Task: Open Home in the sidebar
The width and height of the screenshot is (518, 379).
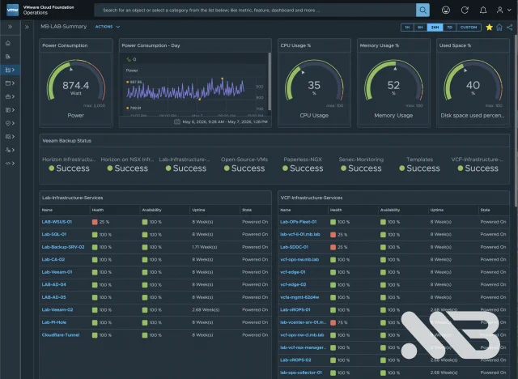Action: click(x=8, y=43)
